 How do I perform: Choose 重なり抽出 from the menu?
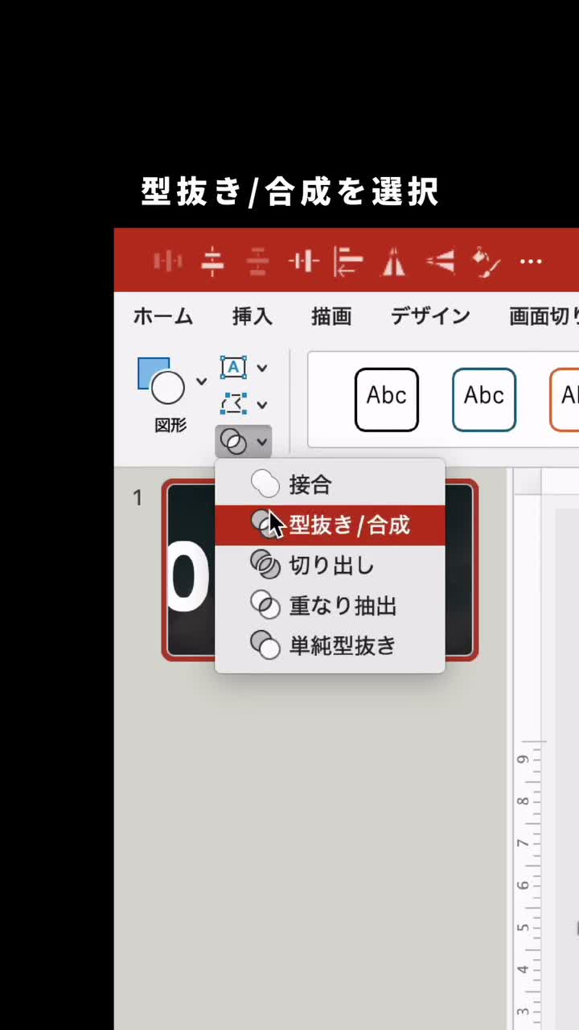330,605
